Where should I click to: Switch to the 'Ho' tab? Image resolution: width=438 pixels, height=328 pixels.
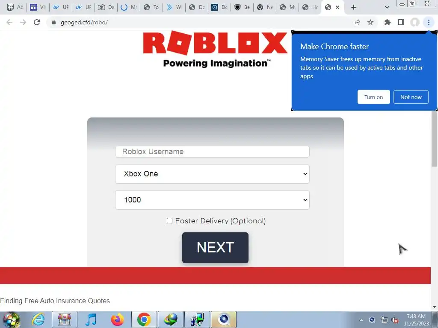(310, 7)
